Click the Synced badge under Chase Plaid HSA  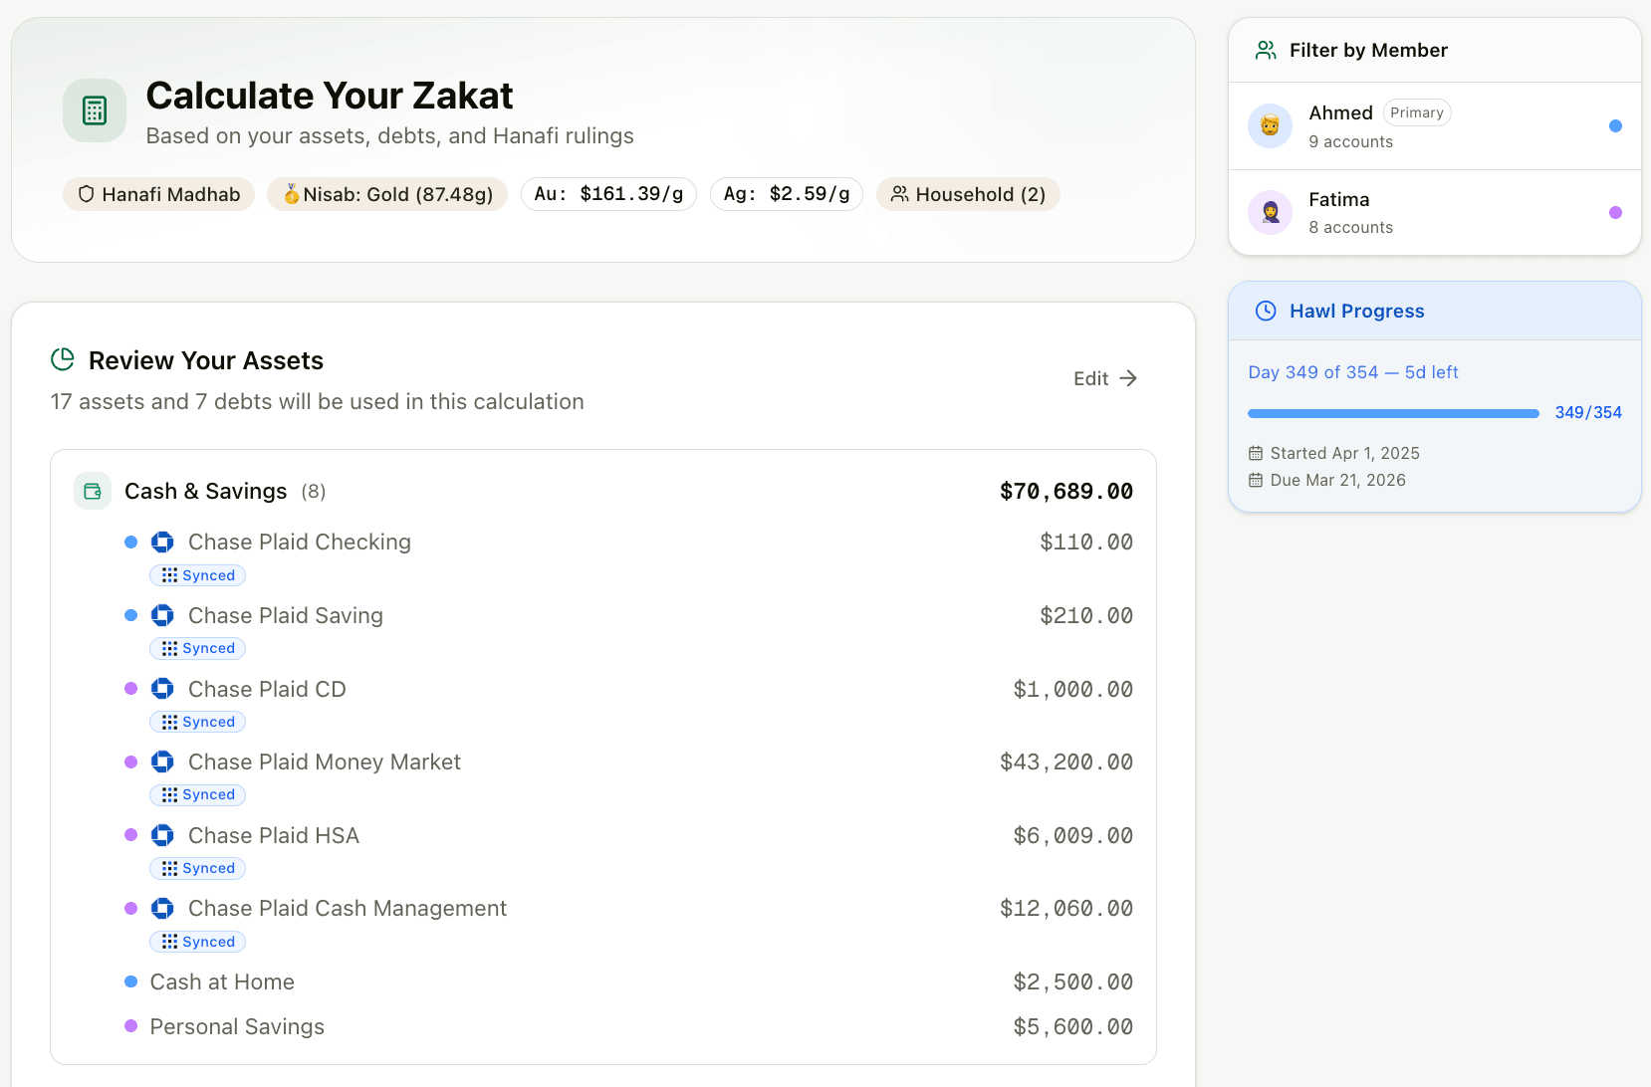(198, 868)
